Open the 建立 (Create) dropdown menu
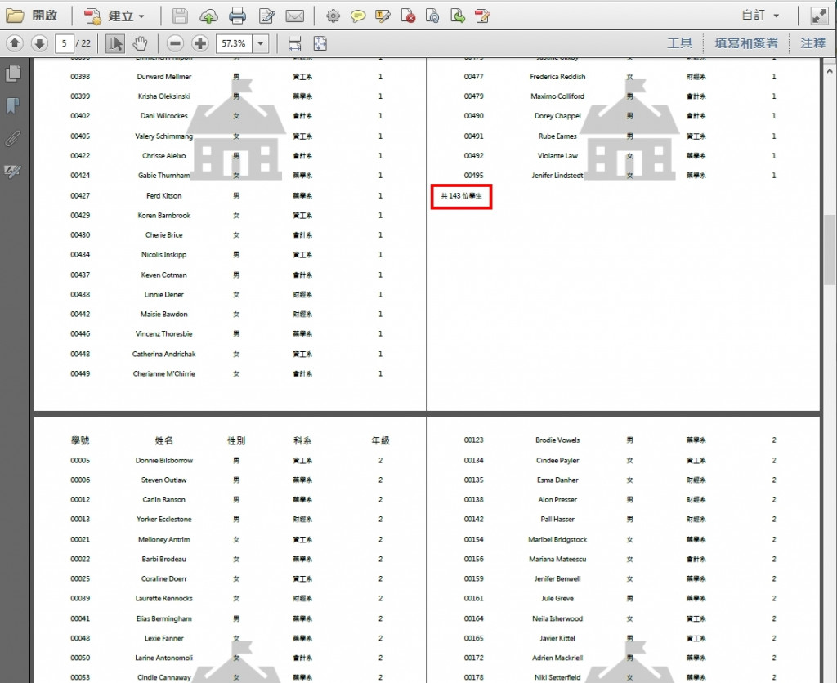 114,16
